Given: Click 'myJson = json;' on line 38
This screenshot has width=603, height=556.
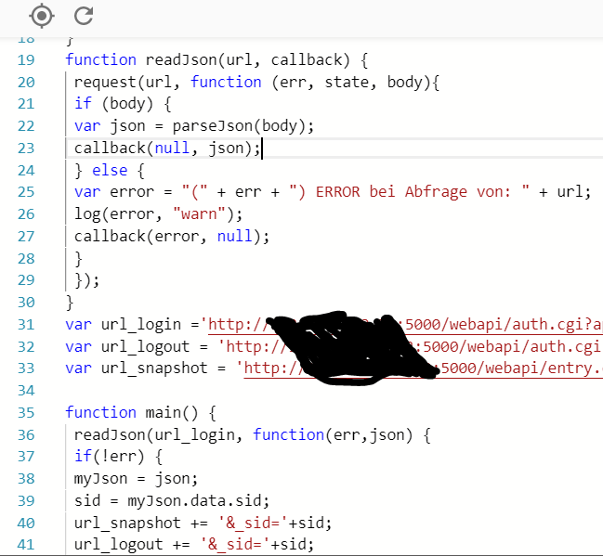Looking at the screenshot, I should [x=136, y=479].
